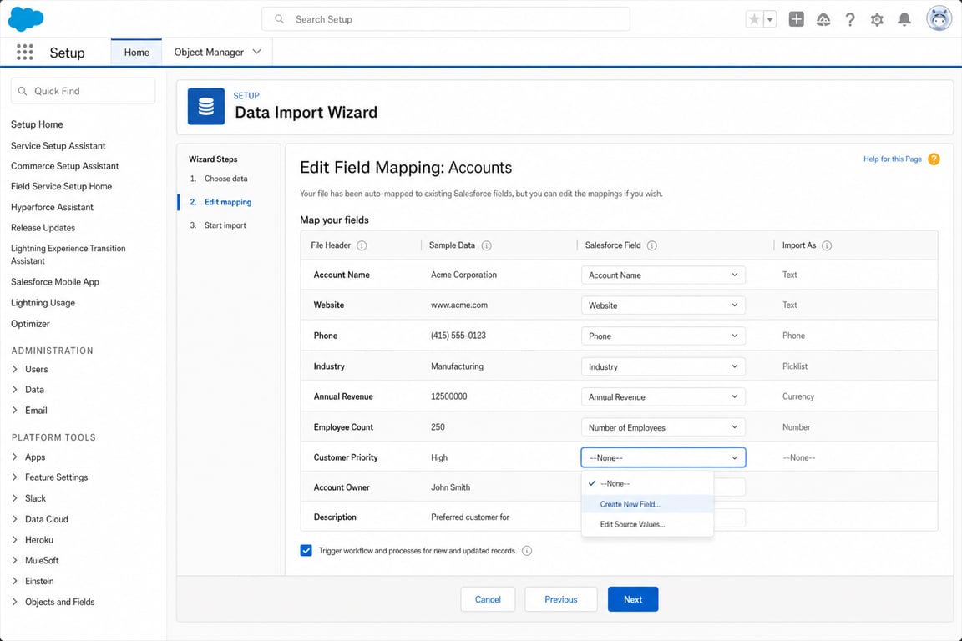Choose Create New Field... option
The image size is (962, 641).
(647, 504)
